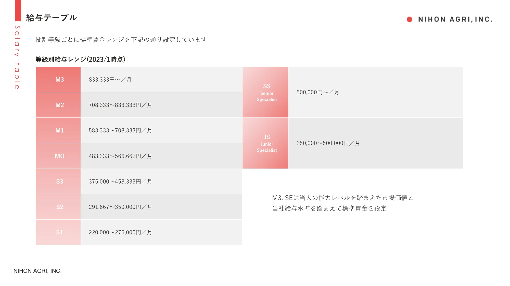Click the M1 grade label
The width and height of the screenshot is (510, 286).
[60, 130]
